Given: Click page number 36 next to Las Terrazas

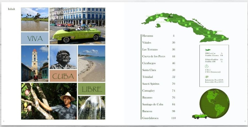Looking at the screenshot, I should 174,49.
